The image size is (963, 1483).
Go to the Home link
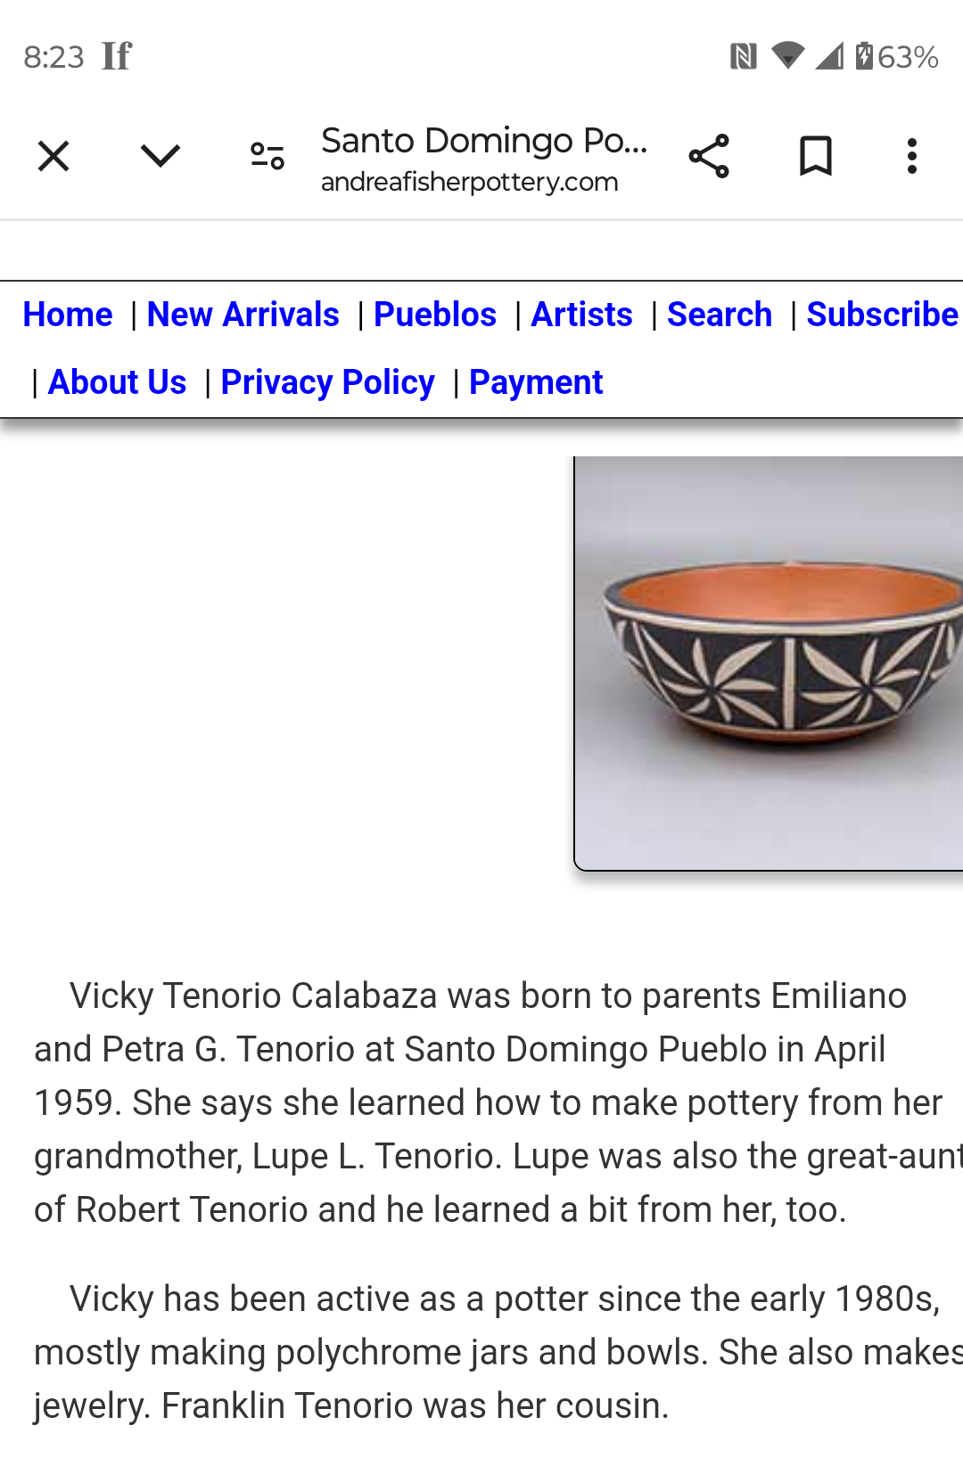(68, 315)
